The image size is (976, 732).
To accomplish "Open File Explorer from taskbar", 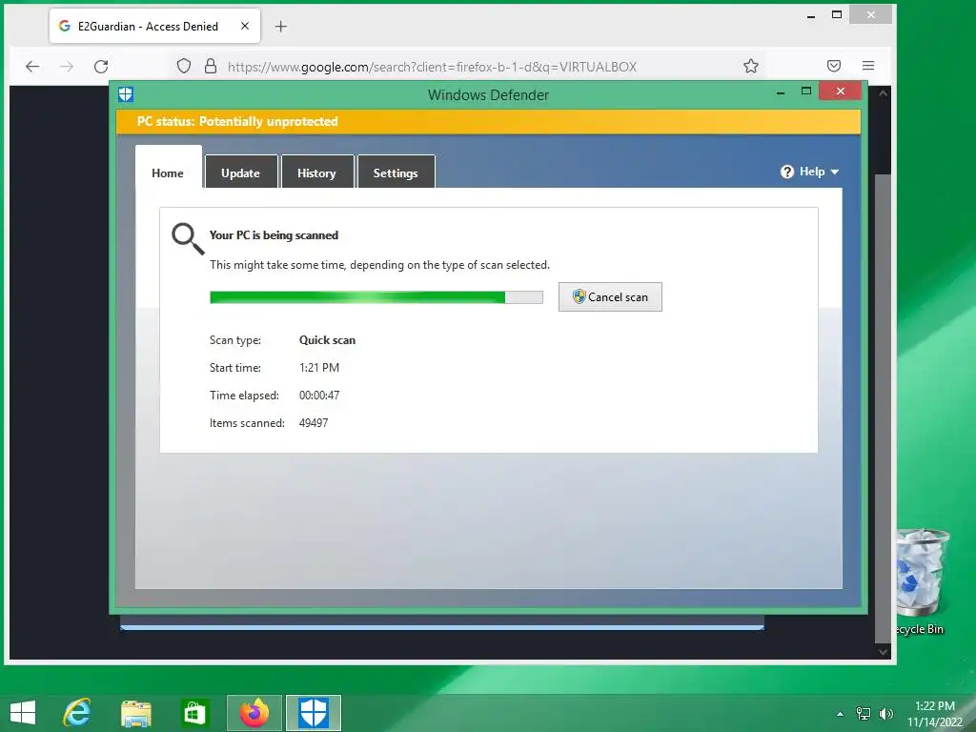I will (x=135, y=713).
